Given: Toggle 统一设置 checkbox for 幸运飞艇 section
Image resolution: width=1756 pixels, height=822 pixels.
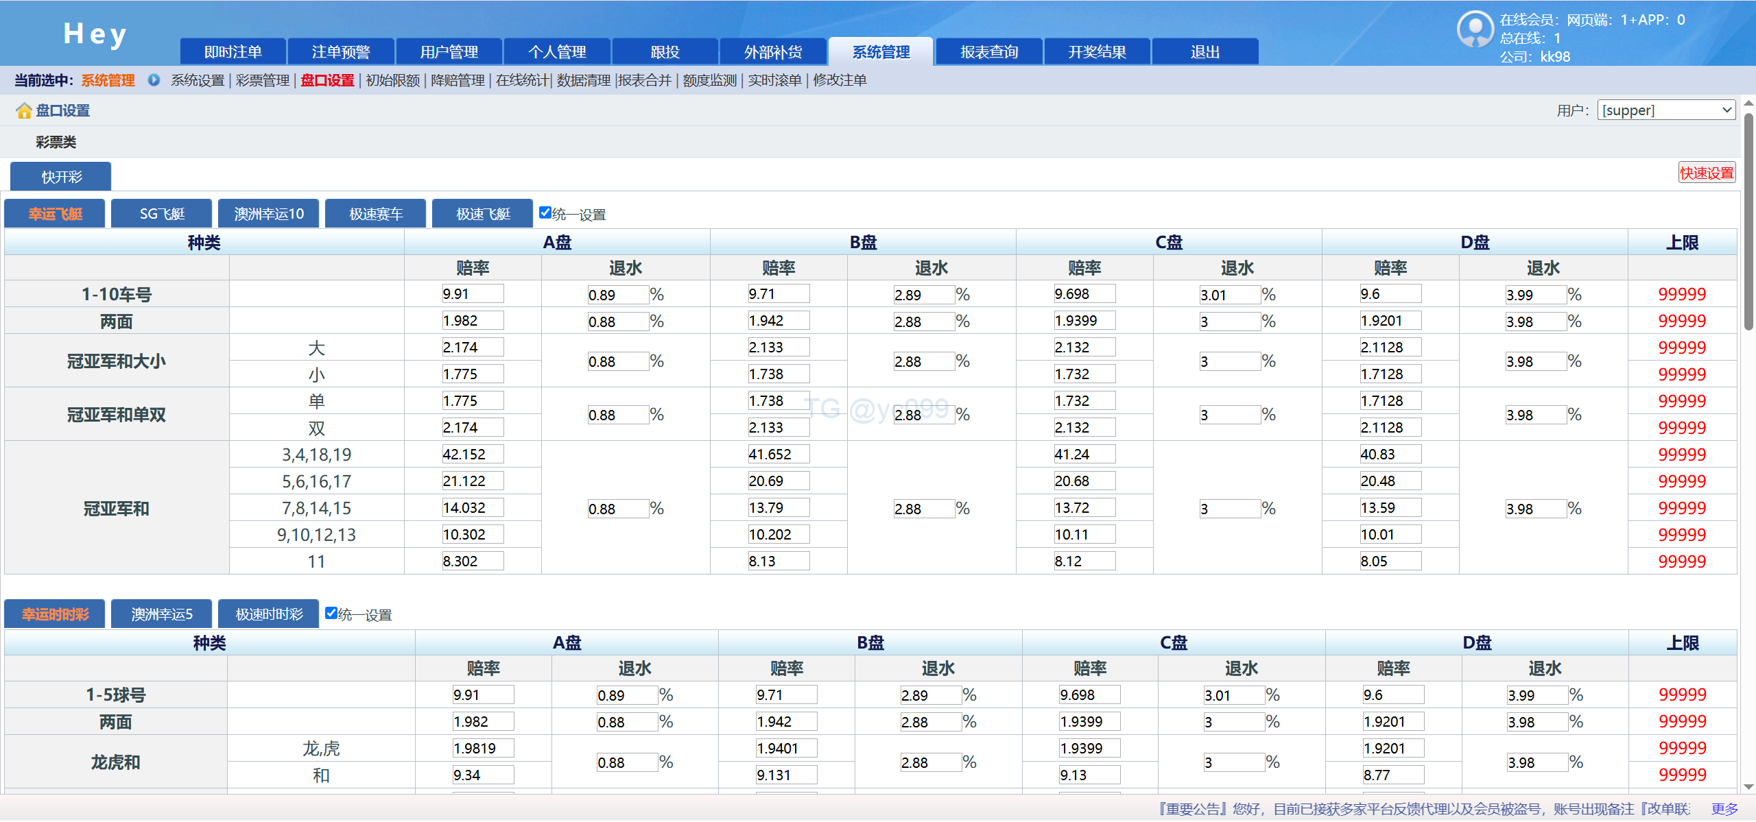Looking at the screenshot, I should point(545,213).
